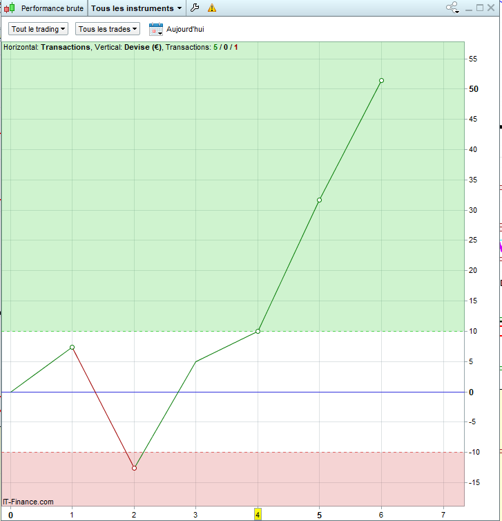Click the data point at transaction 5
502x521 pixels.
click(x=320, y=200)
